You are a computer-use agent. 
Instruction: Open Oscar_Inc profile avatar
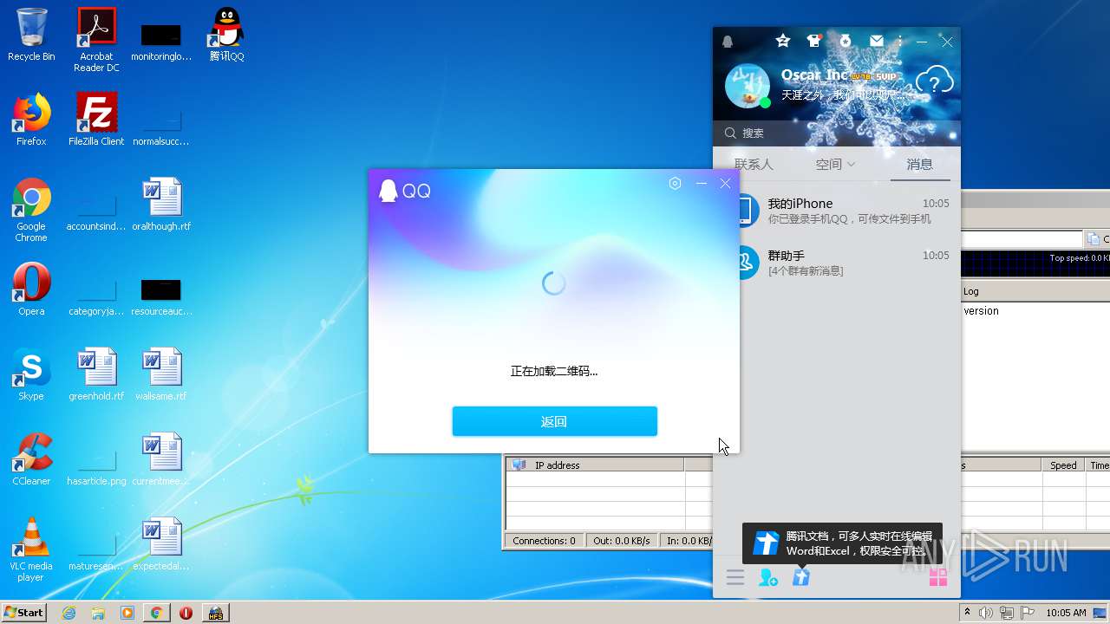(x=747, y=86)
